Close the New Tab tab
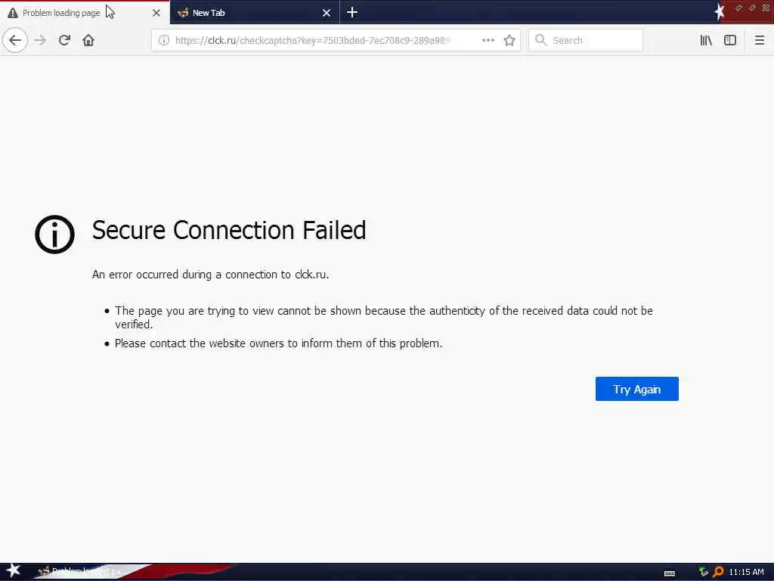The height and width of the screenshot is (581, 774). [327, 13]
